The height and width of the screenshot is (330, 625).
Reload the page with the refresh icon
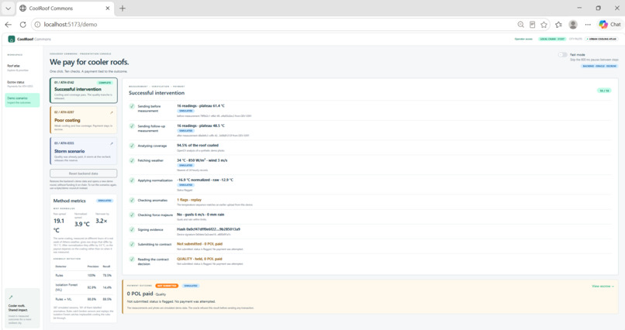(22, 24)
